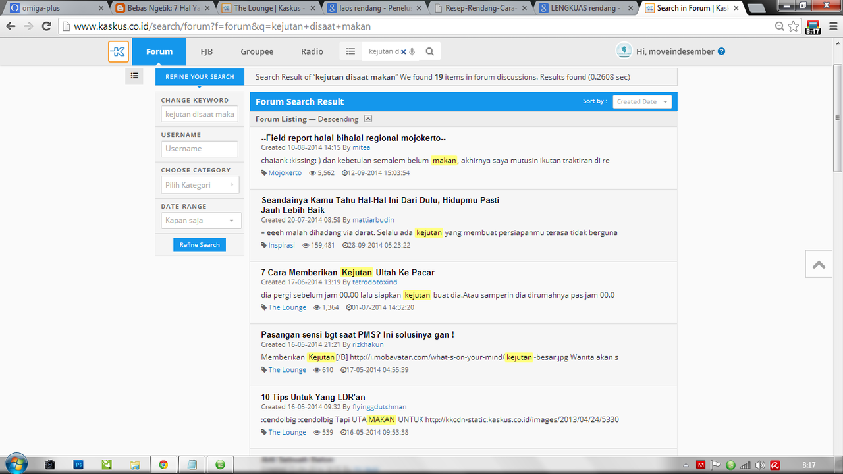This screenshot has width=843, height=474.
Task: Open the Sort by Created Date dropdown
Action: pyautogui.click(x=642, y=101)
